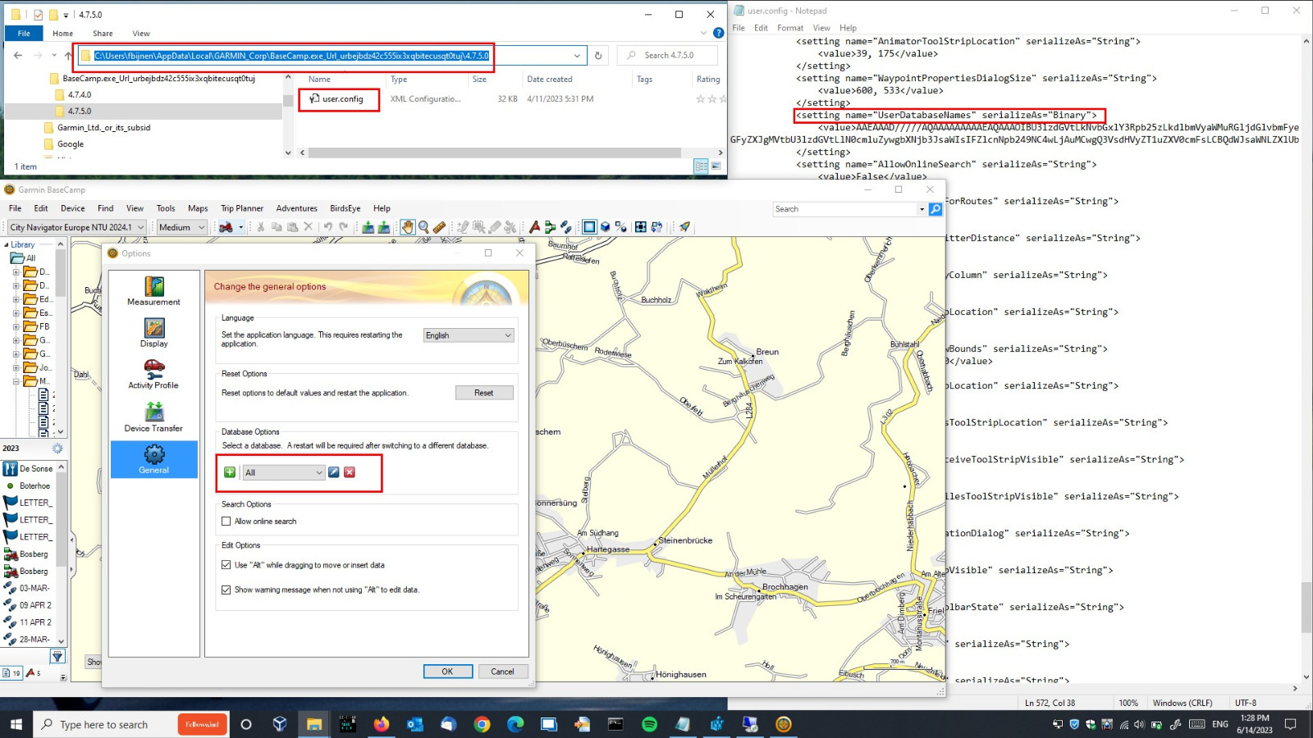Select the motorcycle activity profile icon
1313x738 pixels.
(x=226, y=227)
